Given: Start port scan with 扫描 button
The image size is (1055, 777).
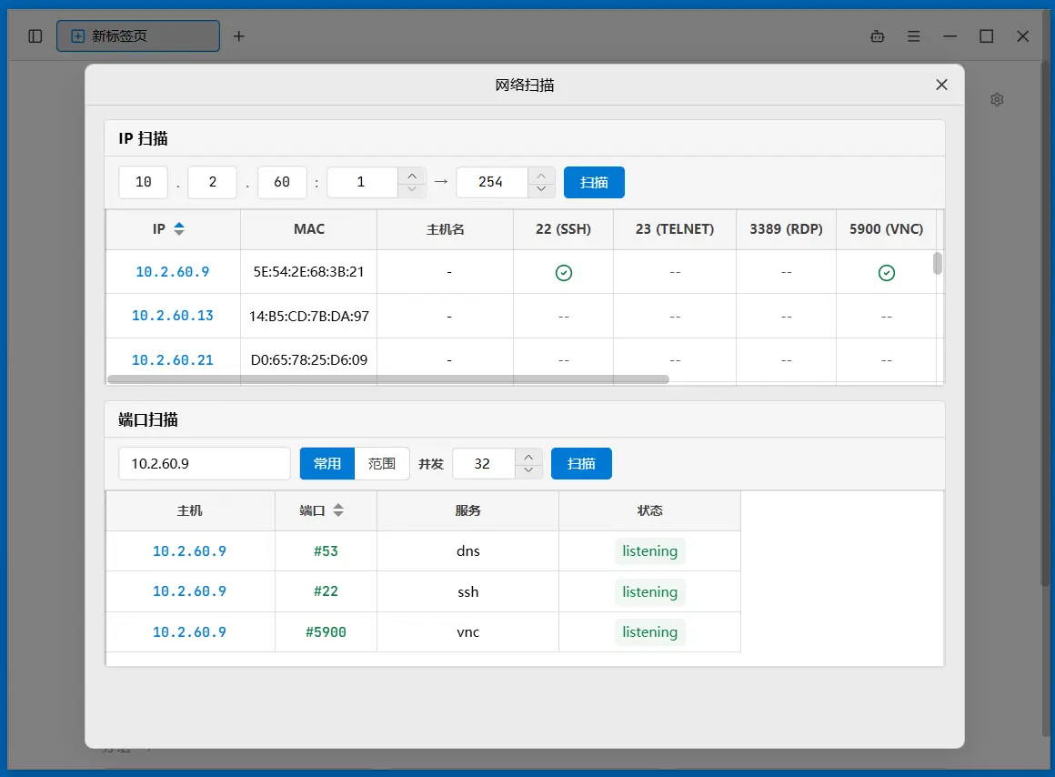Looking at the screenshot, I should coord(581,463).
